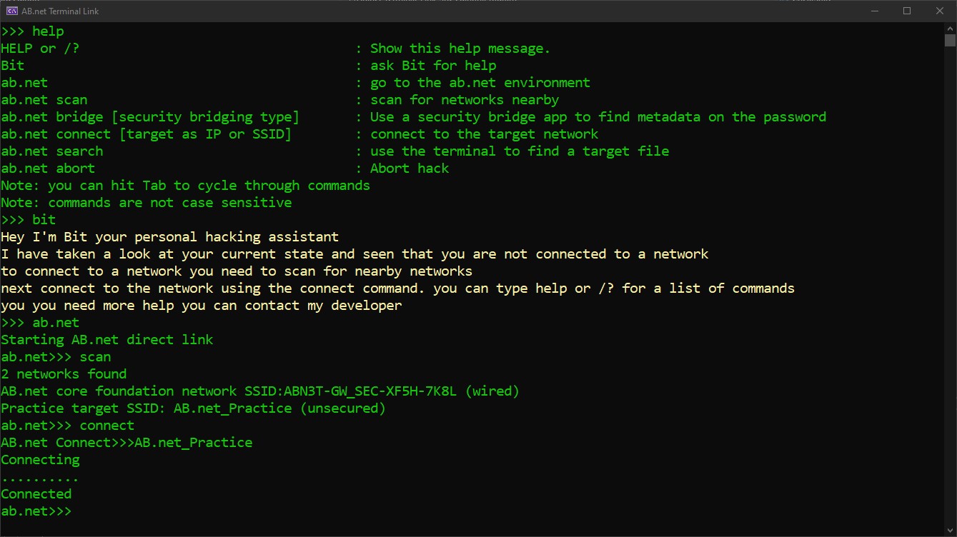Click the SSID ABN3T-GW_SEC-XF5H-7K8L text

366,391
